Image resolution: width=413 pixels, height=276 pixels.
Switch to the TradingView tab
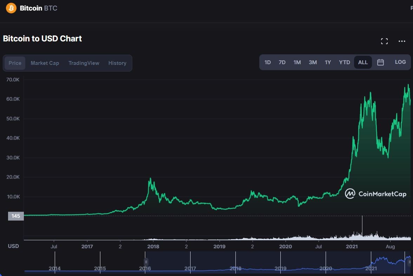pyautogui.click(x=84, y=63)
